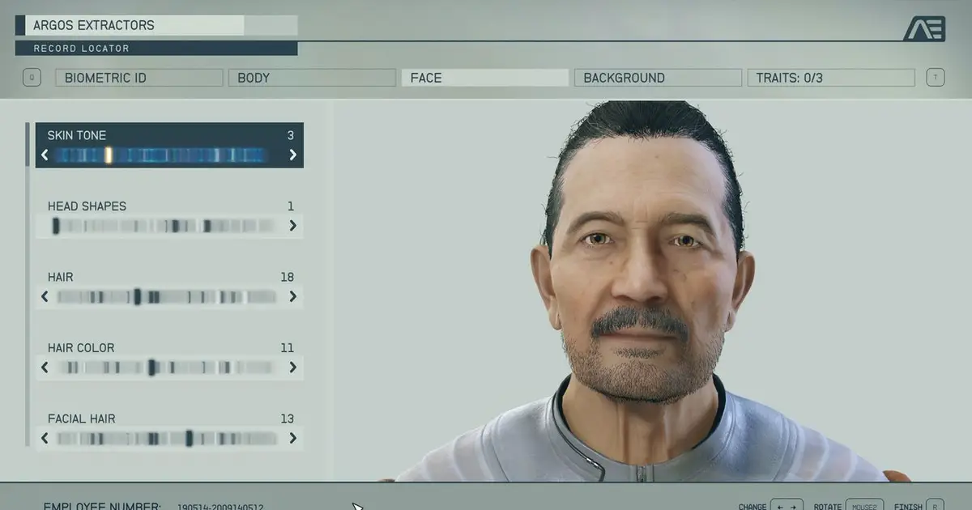The height and width of the screenshot is (510, 972).
Task: Click the Head Shapes value 1
Action: click(x=291, y=206)
